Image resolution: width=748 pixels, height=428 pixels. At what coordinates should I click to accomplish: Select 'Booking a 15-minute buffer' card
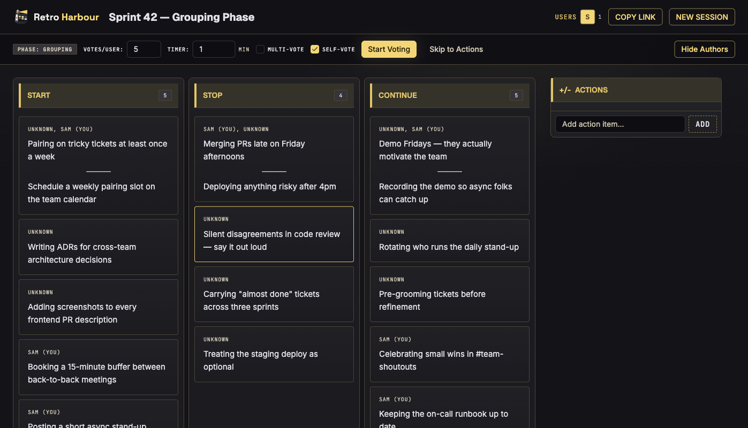[x=99, y=366]
